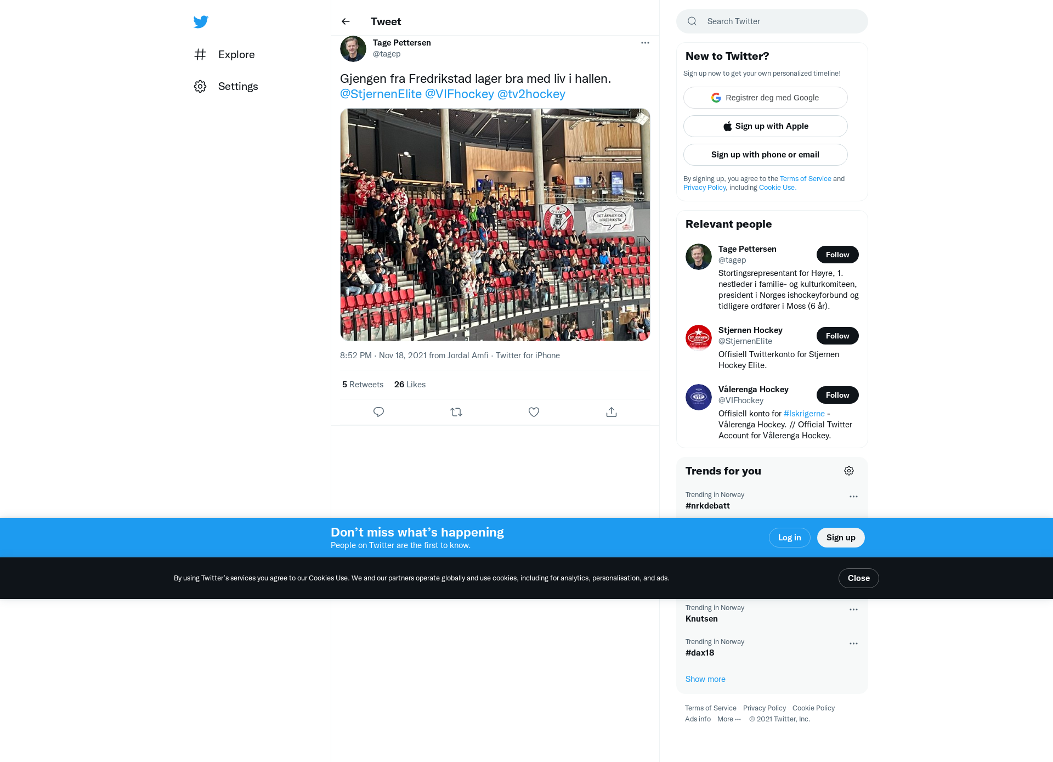Open the tweet's three-dot more menu
Screen dimensions: 1053x762
645,43
